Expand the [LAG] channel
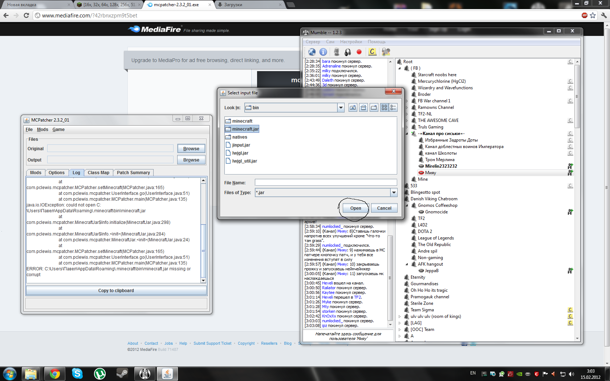The height and width of the screenshot is (381, 610). [400, 323]
